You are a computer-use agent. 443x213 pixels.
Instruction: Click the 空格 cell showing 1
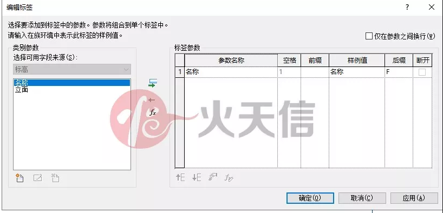pyautogui.click(x=289, y=72)
